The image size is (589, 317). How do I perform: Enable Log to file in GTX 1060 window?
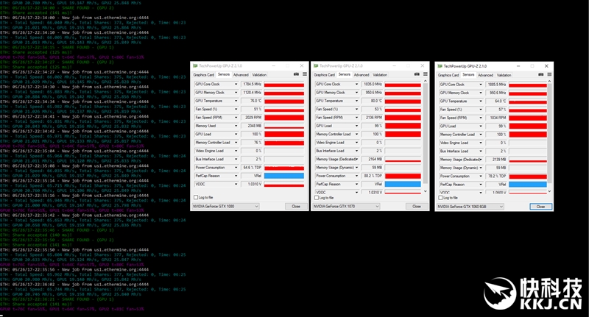pyautogui.click(x=440, y=198)
